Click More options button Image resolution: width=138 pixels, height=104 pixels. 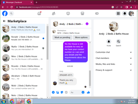(x=81, y=37)
